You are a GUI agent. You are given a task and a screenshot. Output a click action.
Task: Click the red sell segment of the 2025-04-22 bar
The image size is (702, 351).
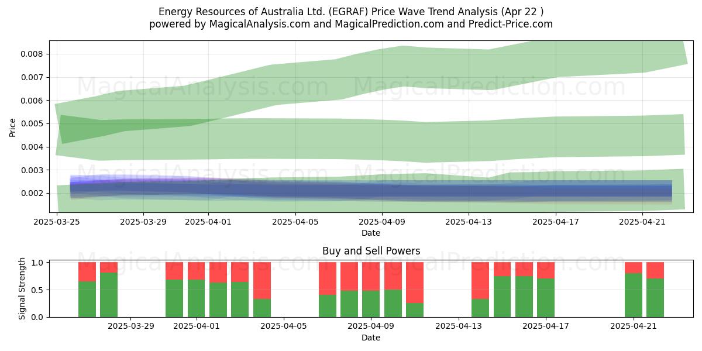[655, 270]
